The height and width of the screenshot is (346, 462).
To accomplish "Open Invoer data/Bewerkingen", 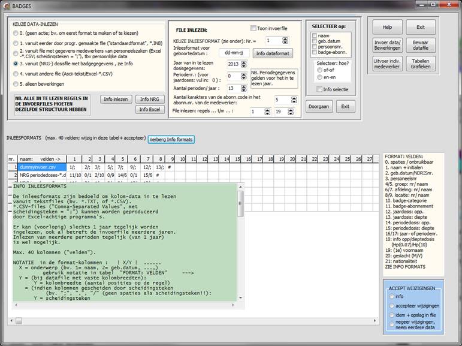I will [387, 45].
